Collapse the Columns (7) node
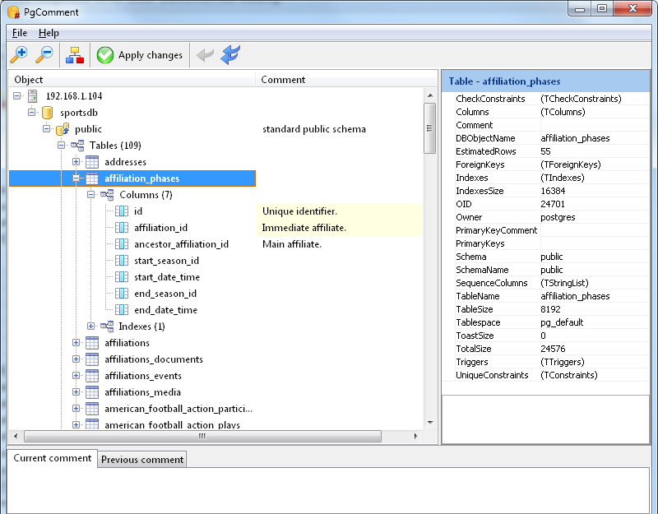This screenshot has width=658, height=514. coord(91,195)
